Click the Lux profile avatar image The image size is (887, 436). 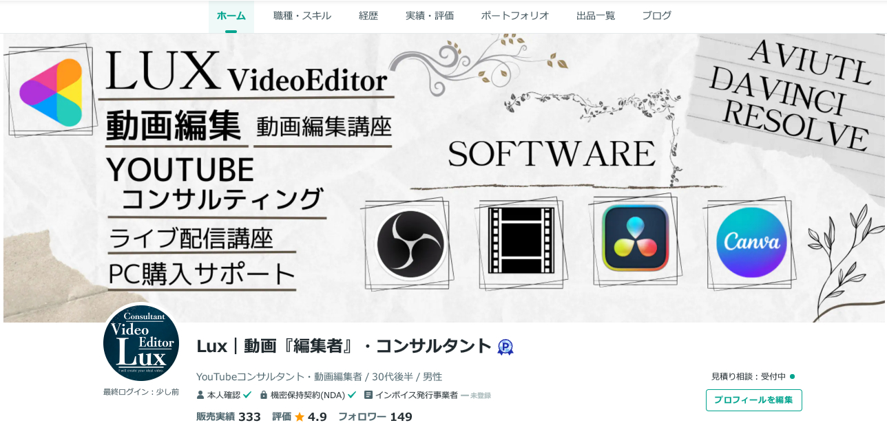(x=141, y=342)
